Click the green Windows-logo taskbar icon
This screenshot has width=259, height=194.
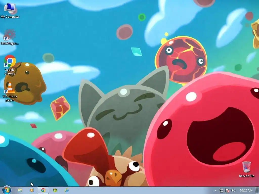pos(55,190)
